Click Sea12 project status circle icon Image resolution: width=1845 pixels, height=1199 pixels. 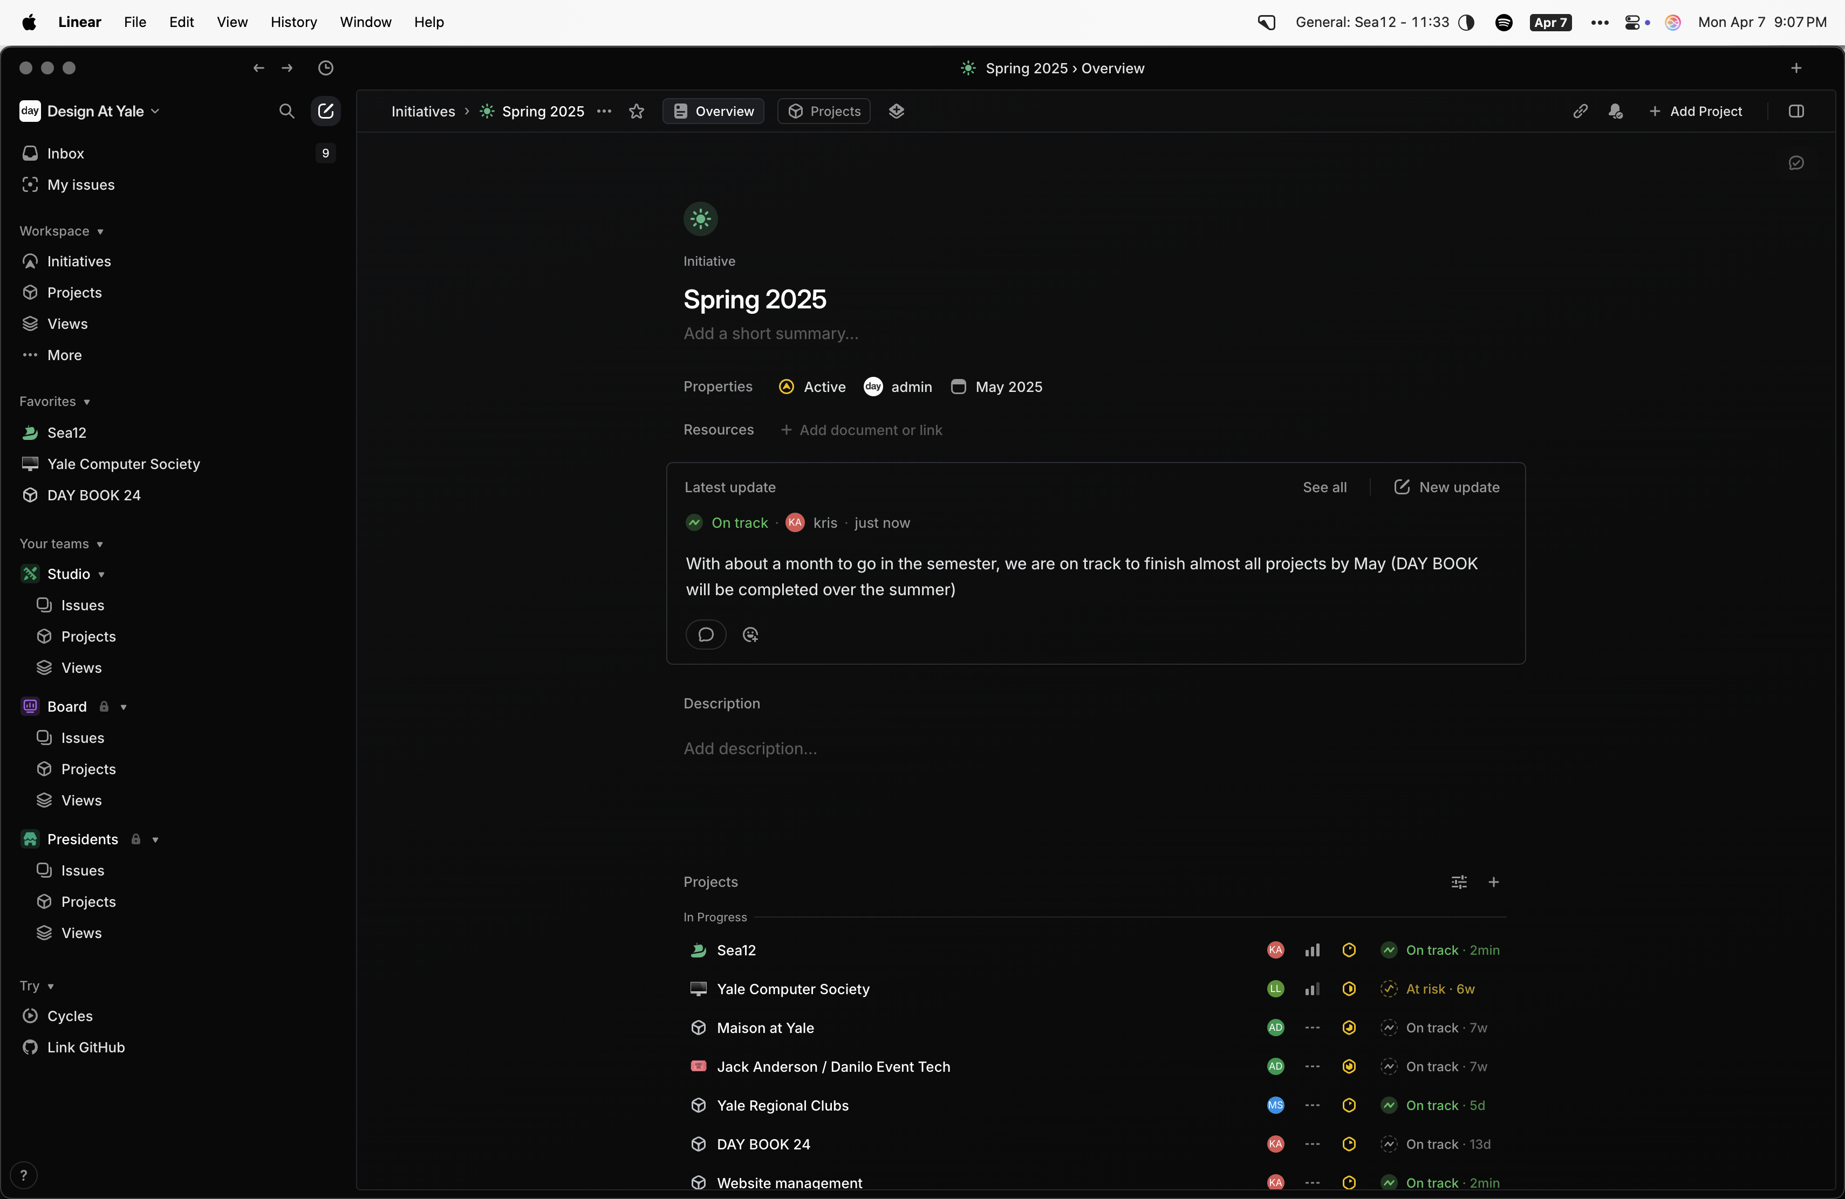(x=1349, y=949)
